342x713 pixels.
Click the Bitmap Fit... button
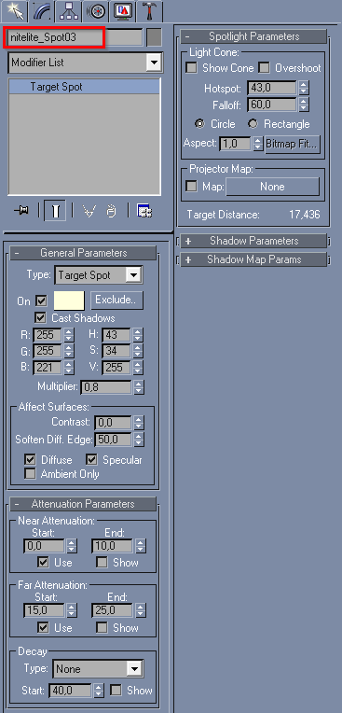293,144
